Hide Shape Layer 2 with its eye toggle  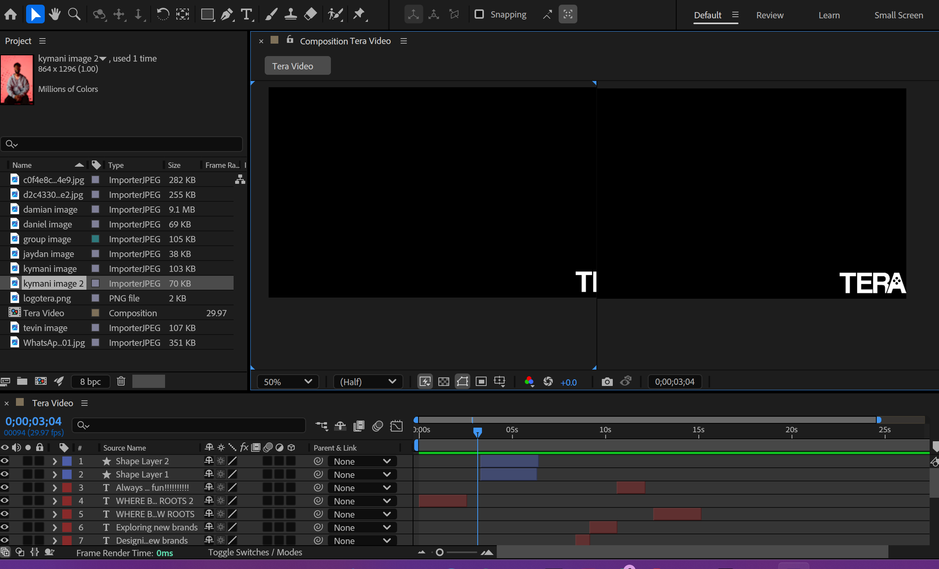pyautogui.click(x=4, y=461)
